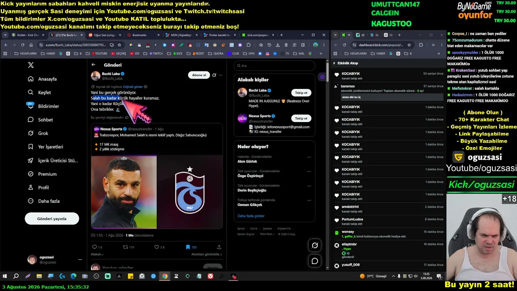Click the X logo in the sidebar
The width and height of the screenshot is (517, 291).
pyautogui.click(x=31, y=65)
